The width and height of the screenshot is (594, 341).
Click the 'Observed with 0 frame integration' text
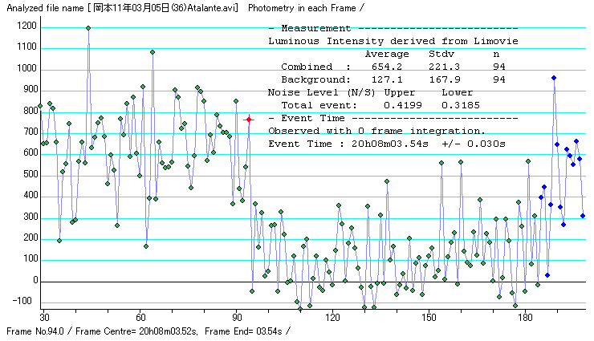point(376,131)
